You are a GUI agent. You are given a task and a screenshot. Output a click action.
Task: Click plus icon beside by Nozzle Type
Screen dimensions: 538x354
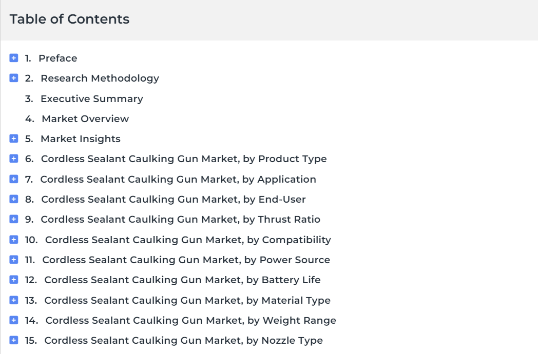click(x=14, y=340)
